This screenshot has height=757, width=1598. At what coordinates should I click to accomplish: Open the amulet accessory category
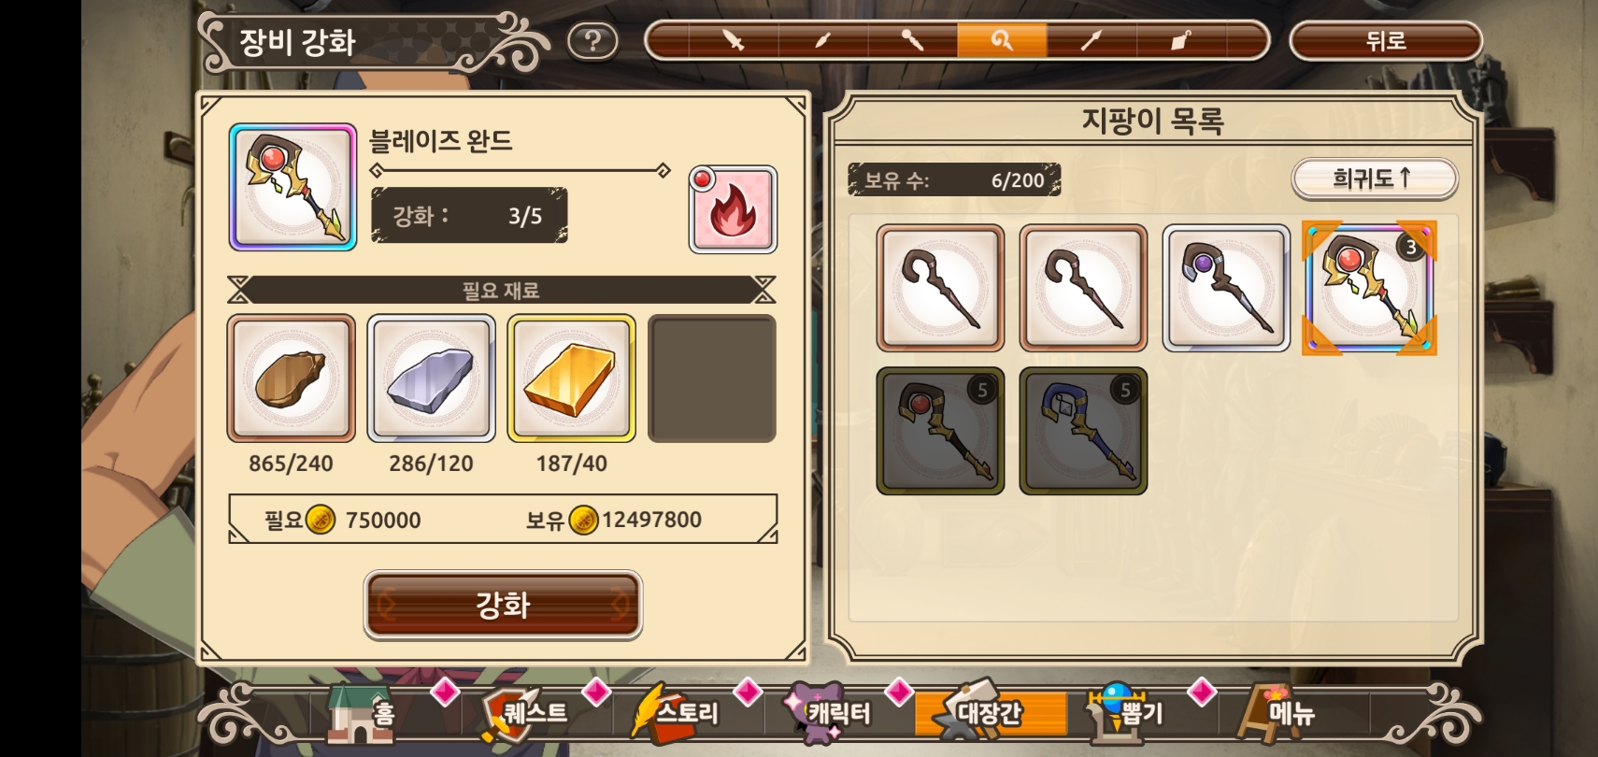pyautogui.click(x=1181, y=40)
